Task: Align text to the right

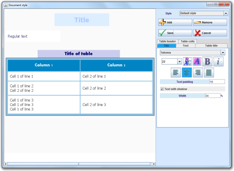Action: [x=198, y=72]
